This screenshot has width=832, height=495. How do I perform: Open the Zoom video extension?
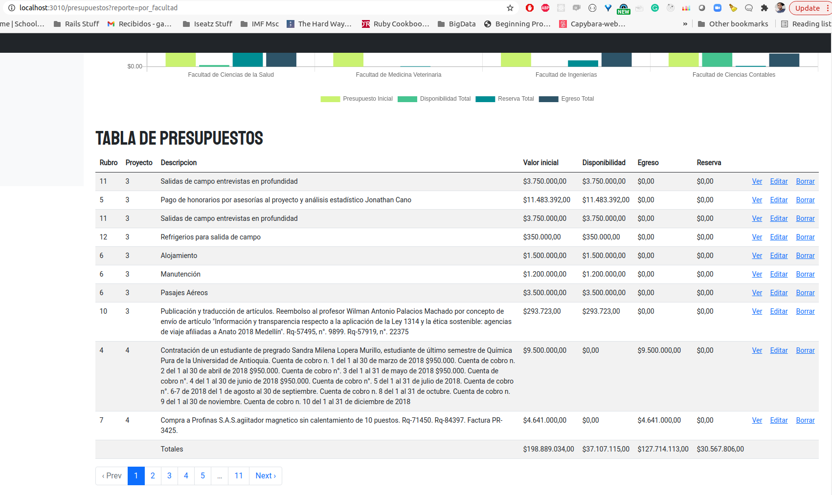point(718,7)
